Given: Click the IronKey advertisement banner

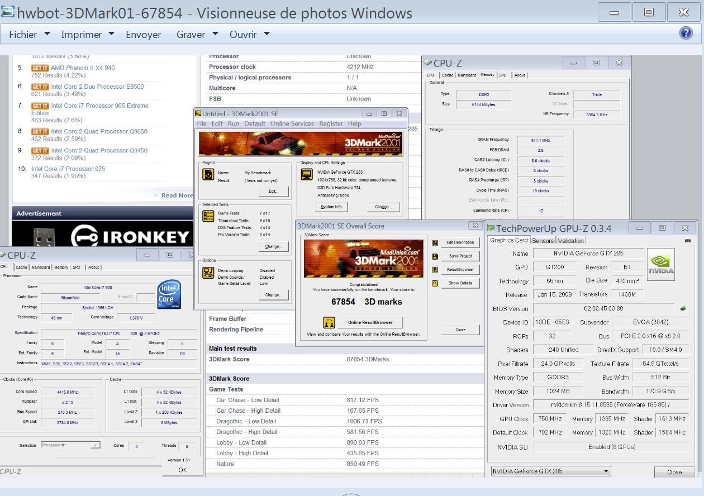Looking at the screenshot, I should click(103, 233).
